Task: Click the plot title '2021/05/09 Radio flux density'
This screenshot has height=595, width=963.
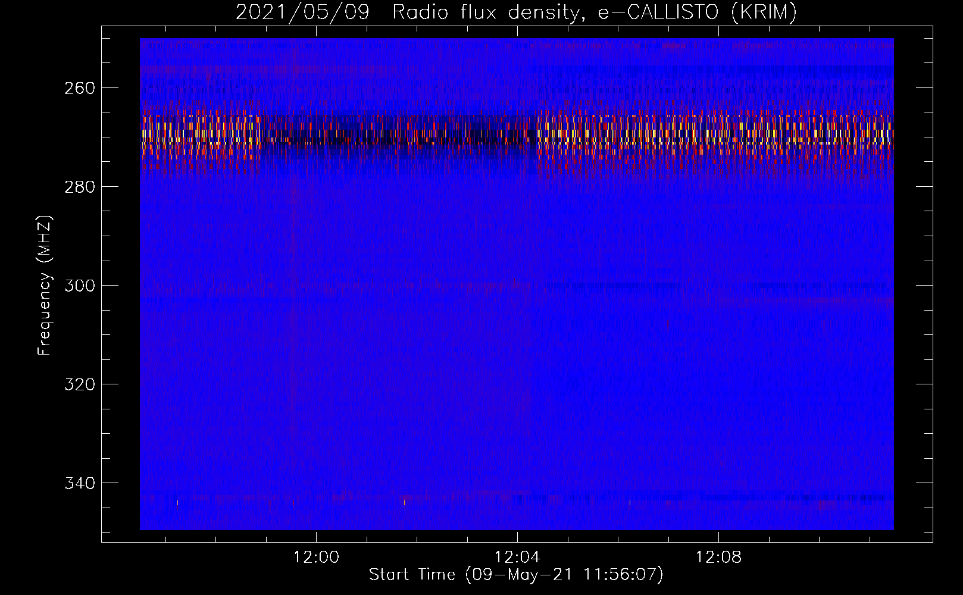Action: pyautogui.click(x=517, y=12)
